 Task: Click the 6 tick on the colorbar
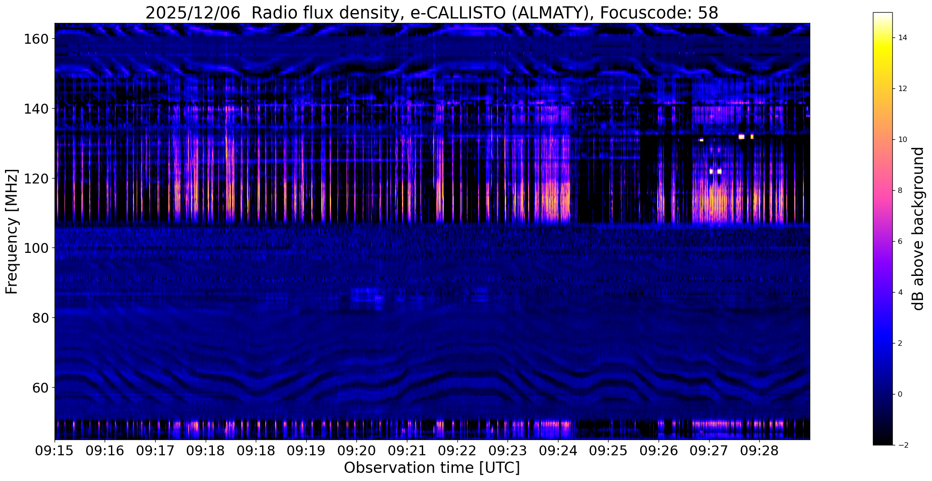(x=900, y=242)
